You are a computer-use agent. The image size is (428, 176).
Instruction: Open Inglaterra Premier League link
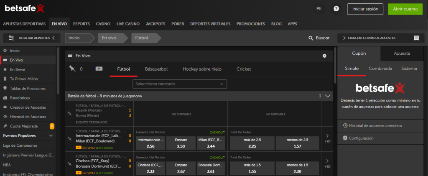click(x=29, y=155)
